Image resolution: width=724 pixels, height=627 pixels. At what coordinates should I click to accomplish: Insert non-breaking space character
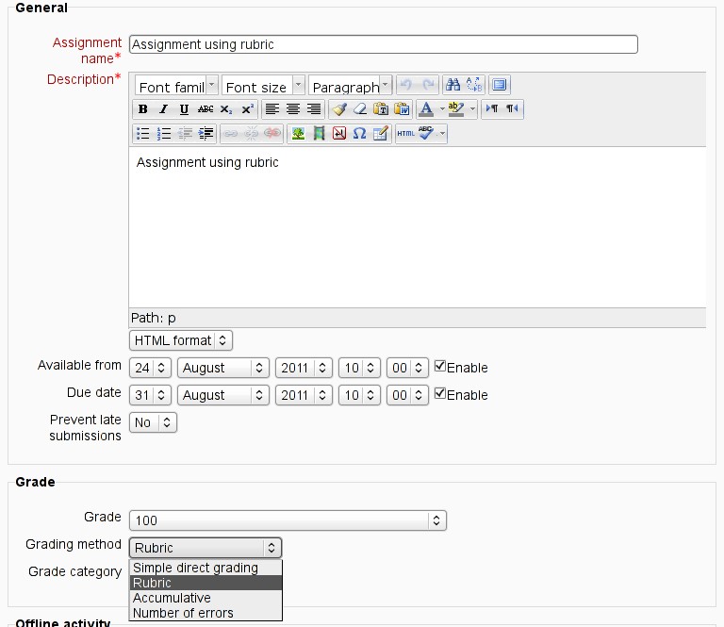(339, 134)
